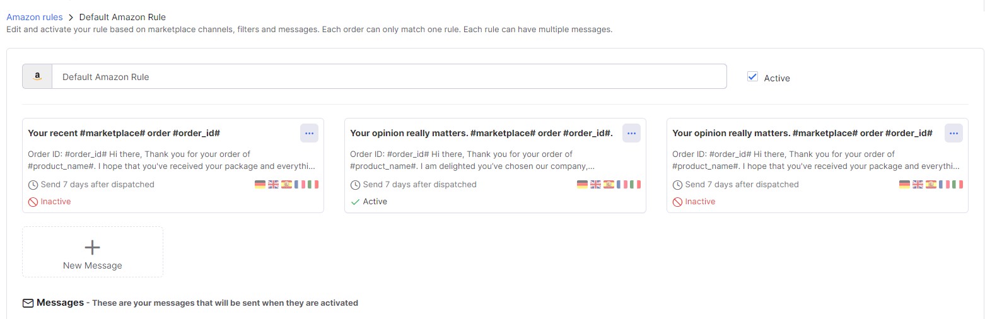Open 'Your recent #marketplace# order' message card
Screen dimensions: 985x319
click(x=173, y=165)
